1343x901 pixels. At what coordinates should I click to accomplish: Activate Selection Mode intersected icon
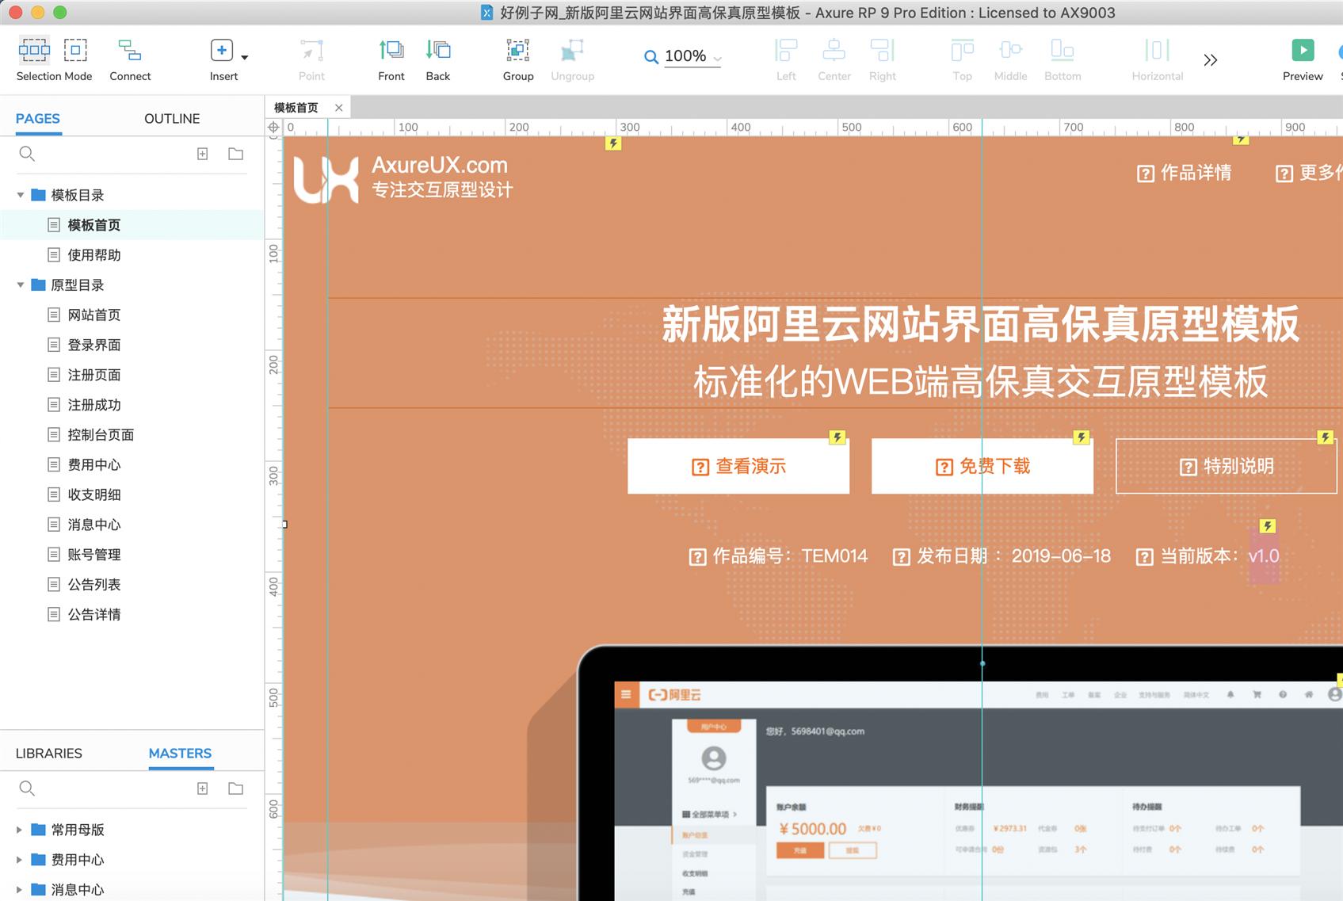34,51
